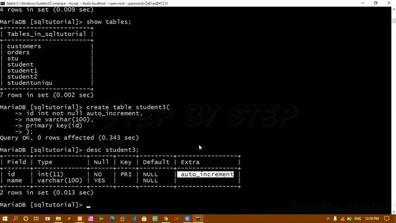Click the 'create table student3(' text
The width and height of the screenshot is (396, 223).
pos(128,107)
